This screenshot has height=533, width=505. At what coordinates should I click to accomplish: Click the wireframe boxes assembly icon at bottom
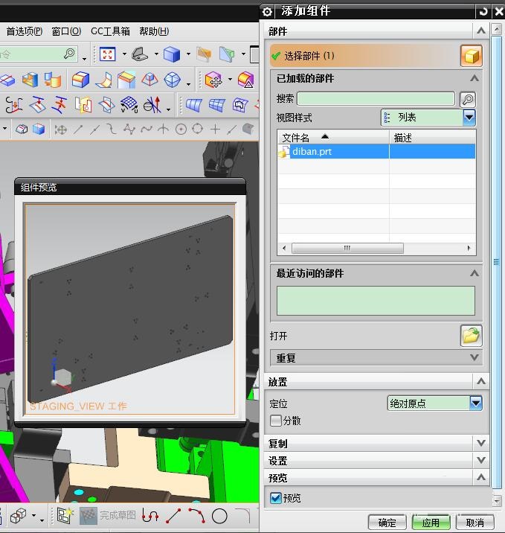[x=18, y=516]
